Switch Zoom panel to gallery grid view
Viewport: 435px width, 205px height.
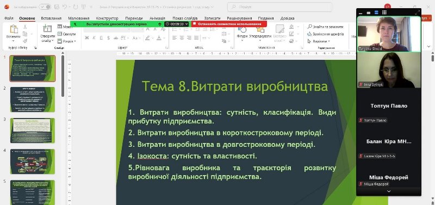point(384,13)
